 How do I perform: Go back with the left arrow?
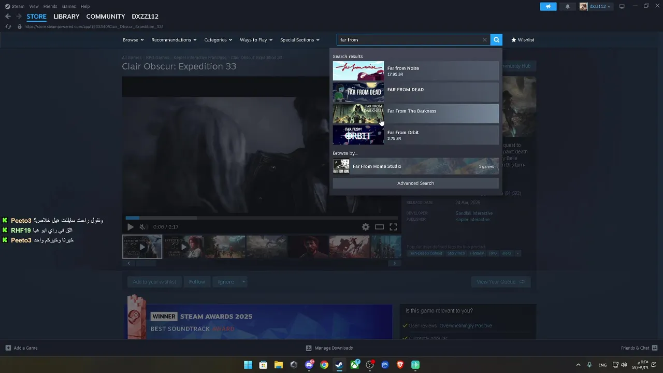(x=8, y=17)
